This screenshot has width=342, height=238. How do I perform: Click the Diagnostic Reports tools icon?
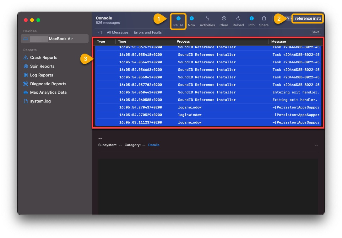pos(25,84)
